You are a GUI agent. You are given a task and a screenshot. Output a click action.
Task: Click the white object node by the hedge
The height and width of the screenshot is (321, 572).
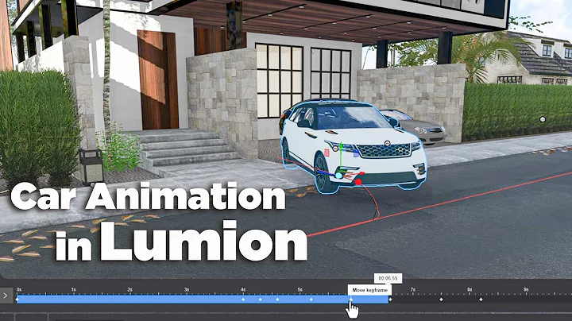coord(543,119)
